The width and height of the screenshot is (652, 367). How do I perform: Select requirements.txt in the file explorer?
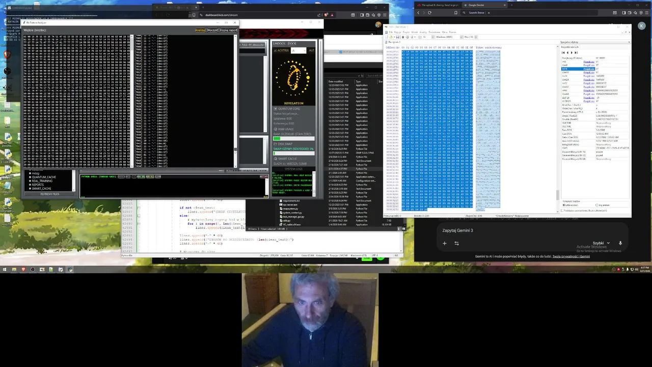pyautogui.click(x=291, y=201)
